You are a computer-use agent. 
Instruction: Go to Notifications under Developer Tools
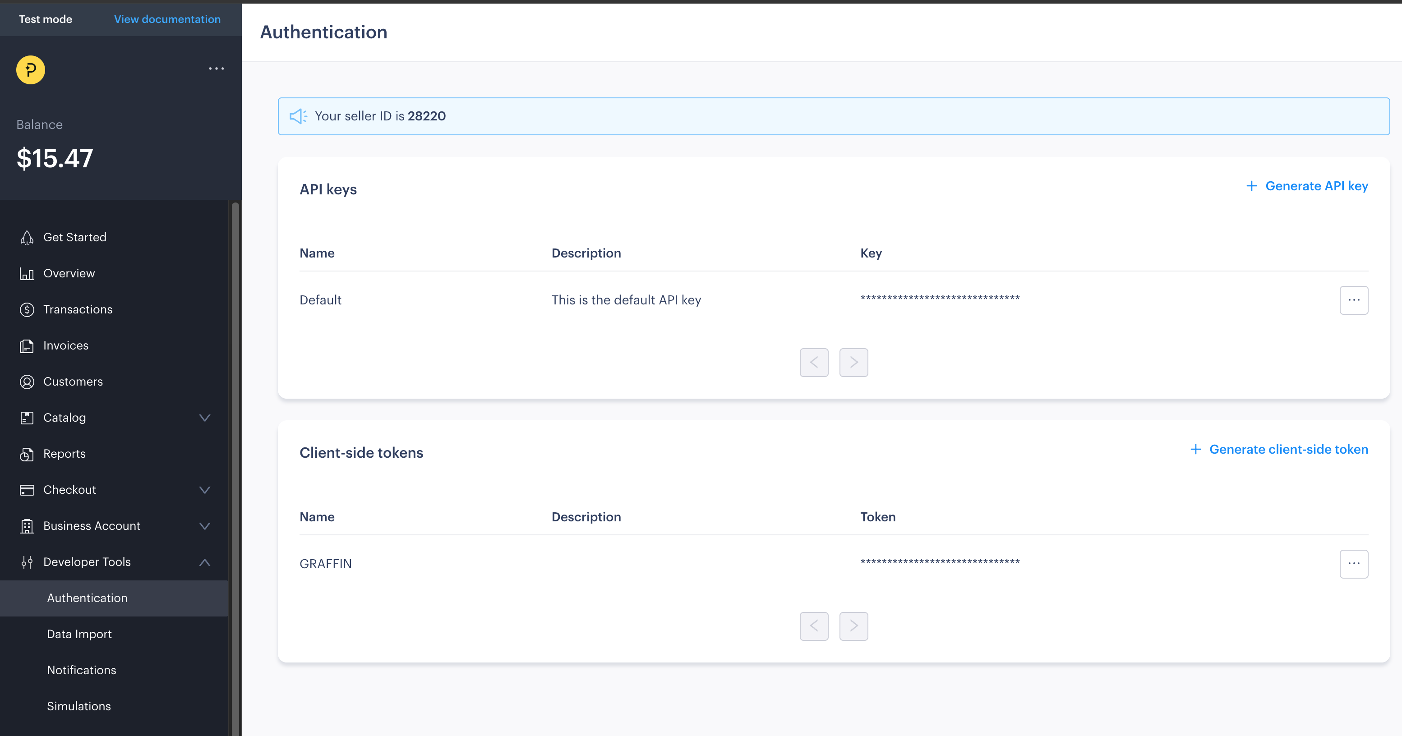(x=82, y=670)
